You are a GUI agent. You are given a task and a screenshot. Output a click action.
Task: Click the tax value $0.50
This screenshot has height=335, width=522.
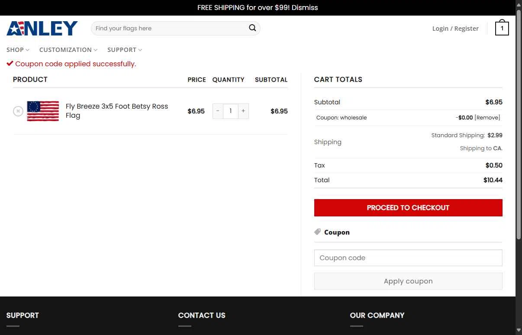[494, 165]
